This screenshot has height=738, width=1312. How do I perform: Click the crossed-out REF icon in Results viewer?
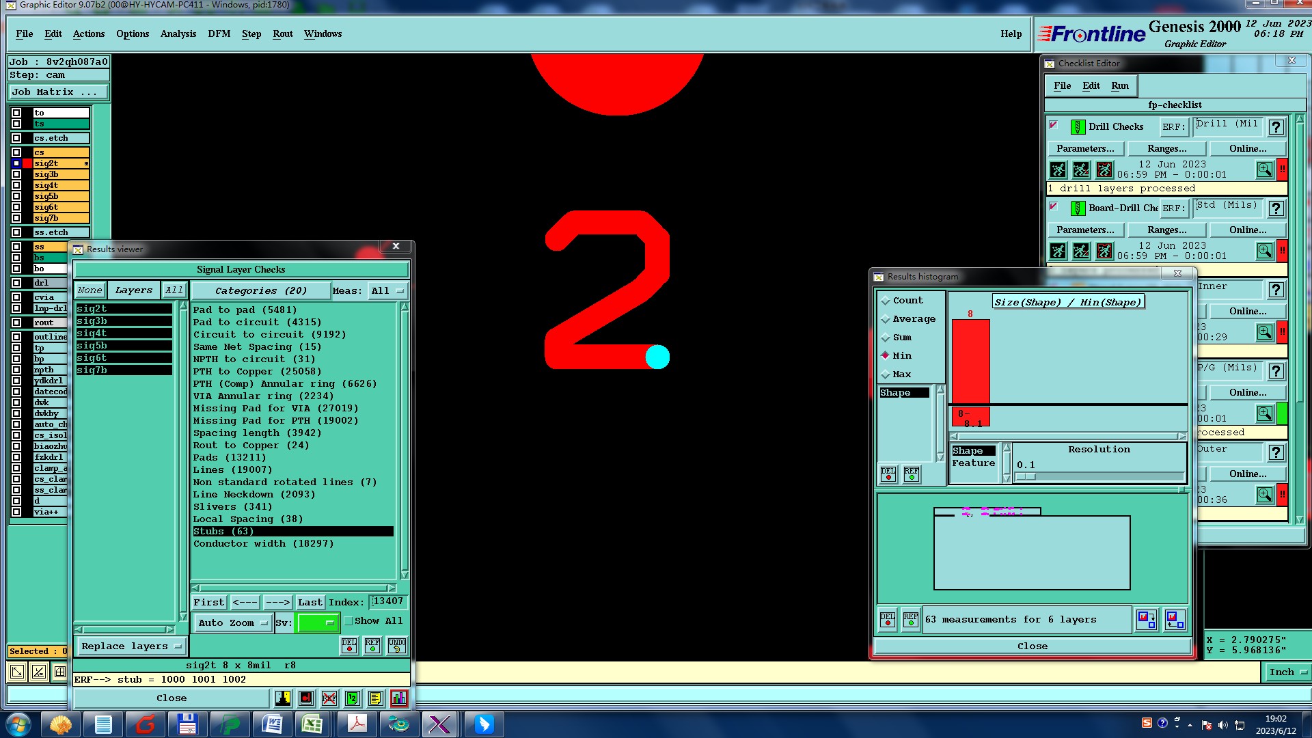click(x=329, y=698)
